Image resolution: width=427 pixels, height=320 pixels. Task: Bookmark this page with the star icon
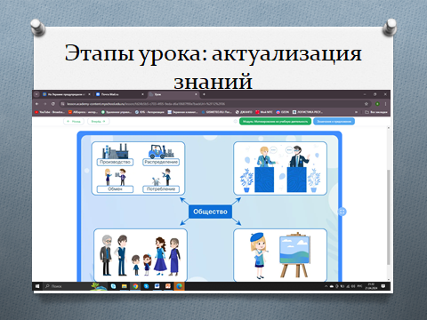tap(367, 104)
